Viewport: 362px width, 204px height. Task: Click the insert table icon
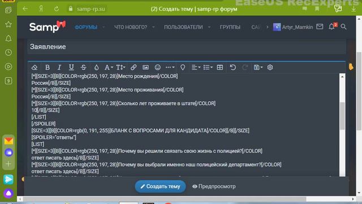220,67
